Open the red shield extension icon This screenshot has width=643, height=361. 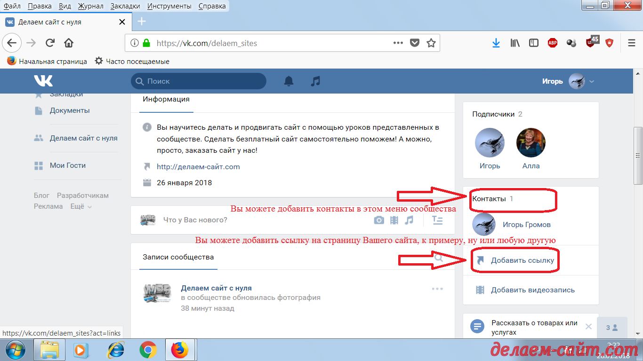coord(610,43)
